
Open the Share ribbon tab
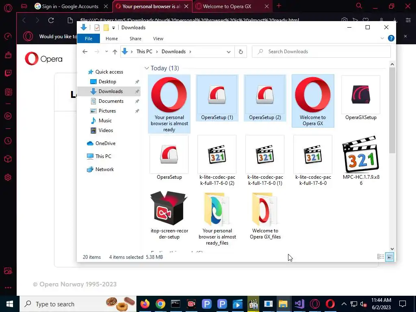135,39
